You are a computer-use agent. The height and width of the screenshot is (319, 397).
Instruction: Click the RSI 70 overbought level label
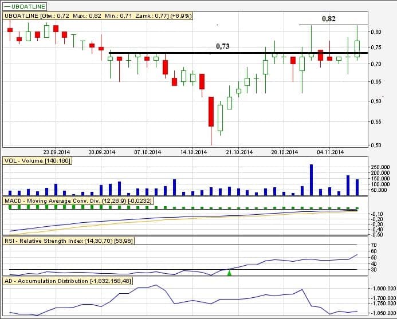[374, 245]
